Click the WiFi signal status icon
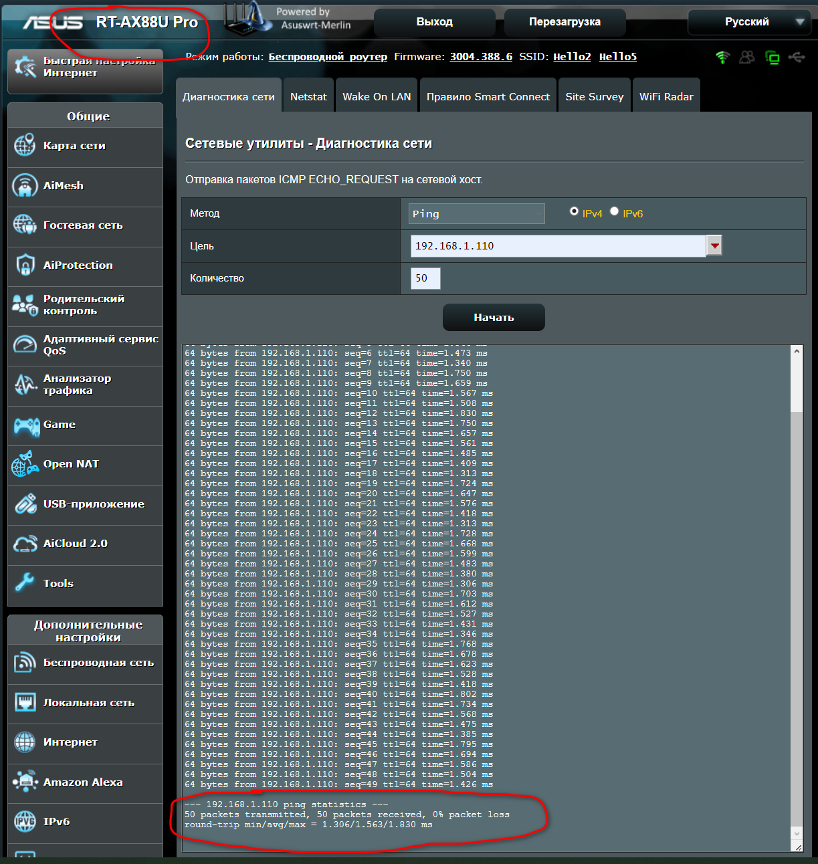Screen dimensions: 818x864 click(x=722, y=58)
